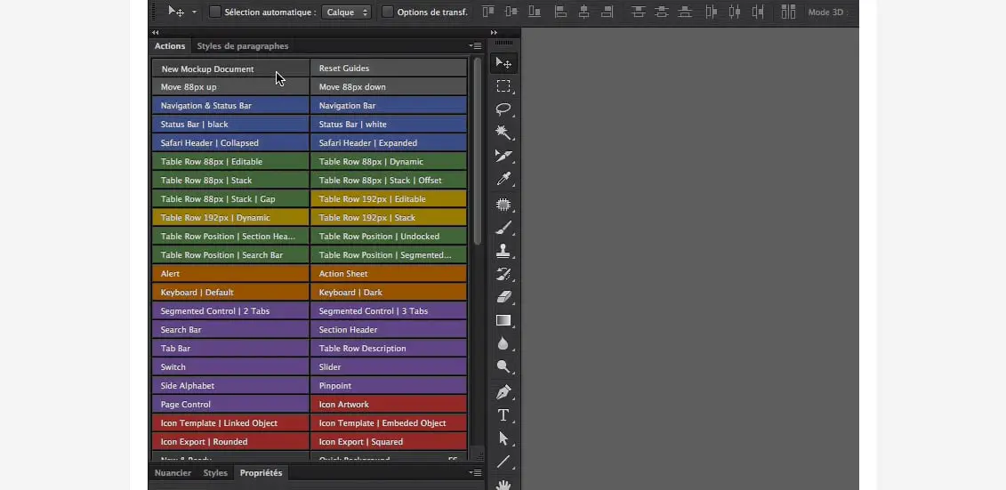This screenshot has width=1006, height=490.
Task: Click the toolbox grip handle
Action: [x=503, y=43]
